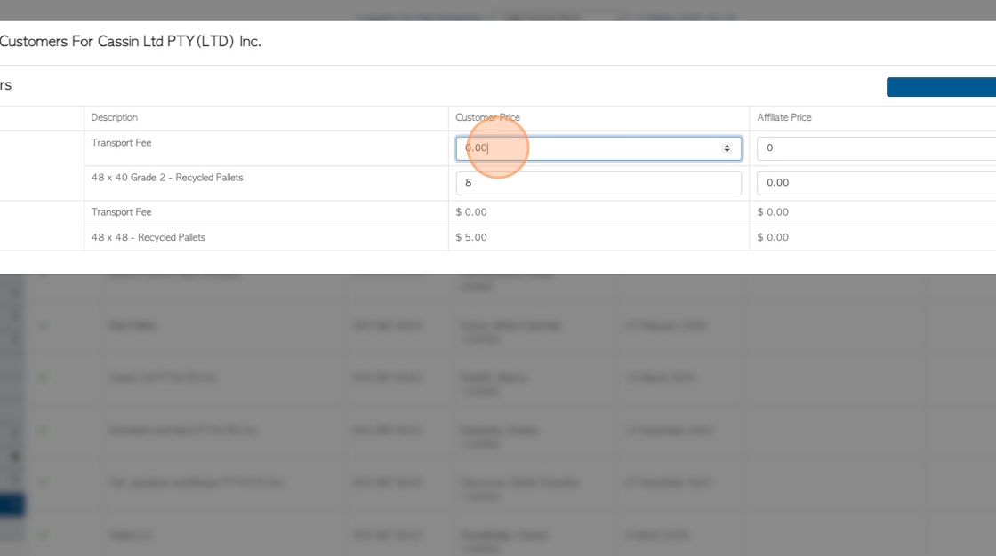Viewport: 996px width, 556px height.
Task: Click the Description column header
Action: [115, 117]
